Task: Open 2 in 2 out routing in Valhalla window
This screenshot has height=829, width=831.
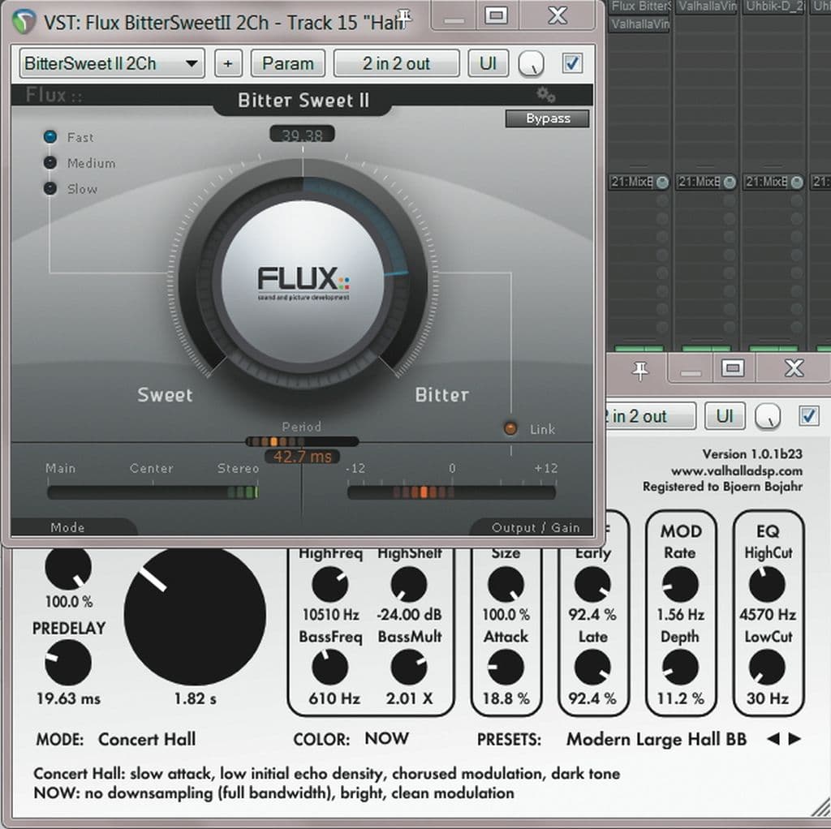Action: [x=651, y=416]
